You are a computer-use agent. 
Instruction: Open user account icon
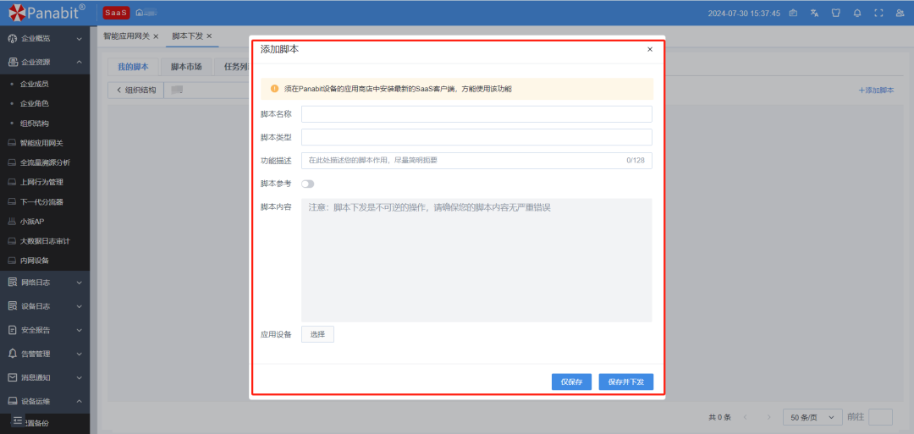900,13
